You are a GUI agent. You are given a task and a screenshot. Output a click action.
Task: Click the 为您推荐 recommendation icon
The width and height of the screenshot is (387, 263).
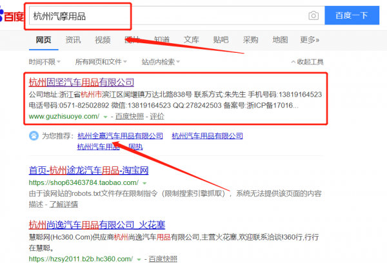(x=33, y=136)
